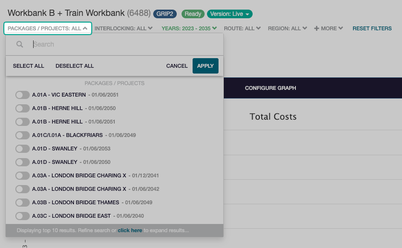Open the Configure Graph tab
Image resolution: width=402 pixels, height=248 pixels.
[x=270, y=88]
